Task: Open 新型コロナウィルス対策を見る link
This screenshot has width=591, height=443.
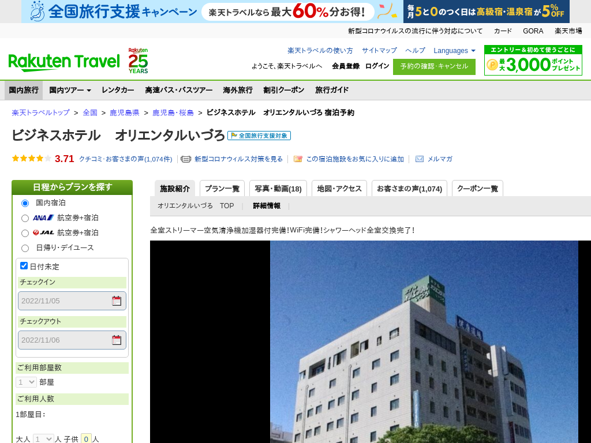Action: coord(238,159)
